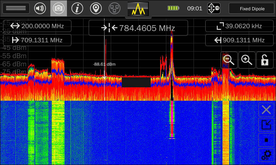
Task: Click the dB offset arrows icon
Action: 214,8
